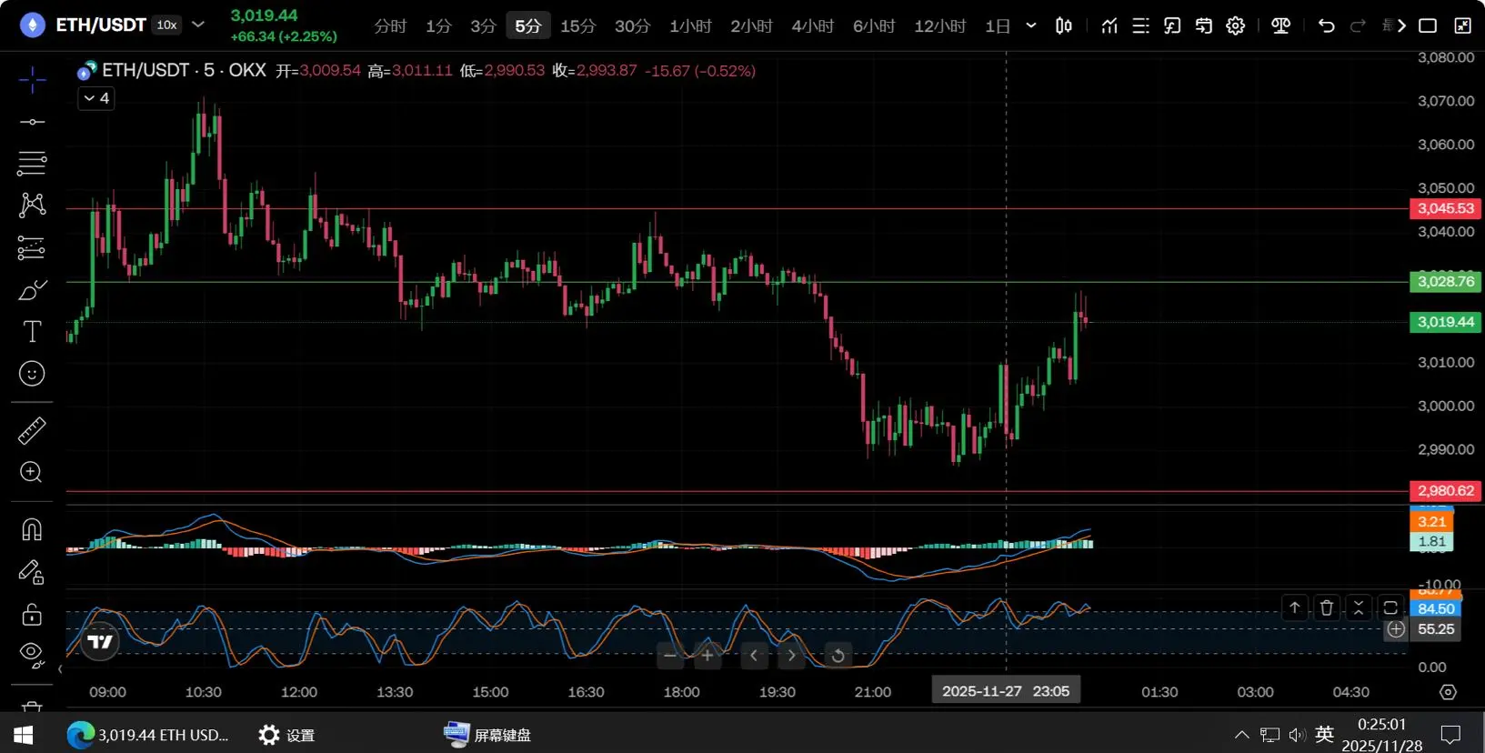Maximize the bottom indicator pane
Screen dimensions: 1485x753
tap(1390, 607)
